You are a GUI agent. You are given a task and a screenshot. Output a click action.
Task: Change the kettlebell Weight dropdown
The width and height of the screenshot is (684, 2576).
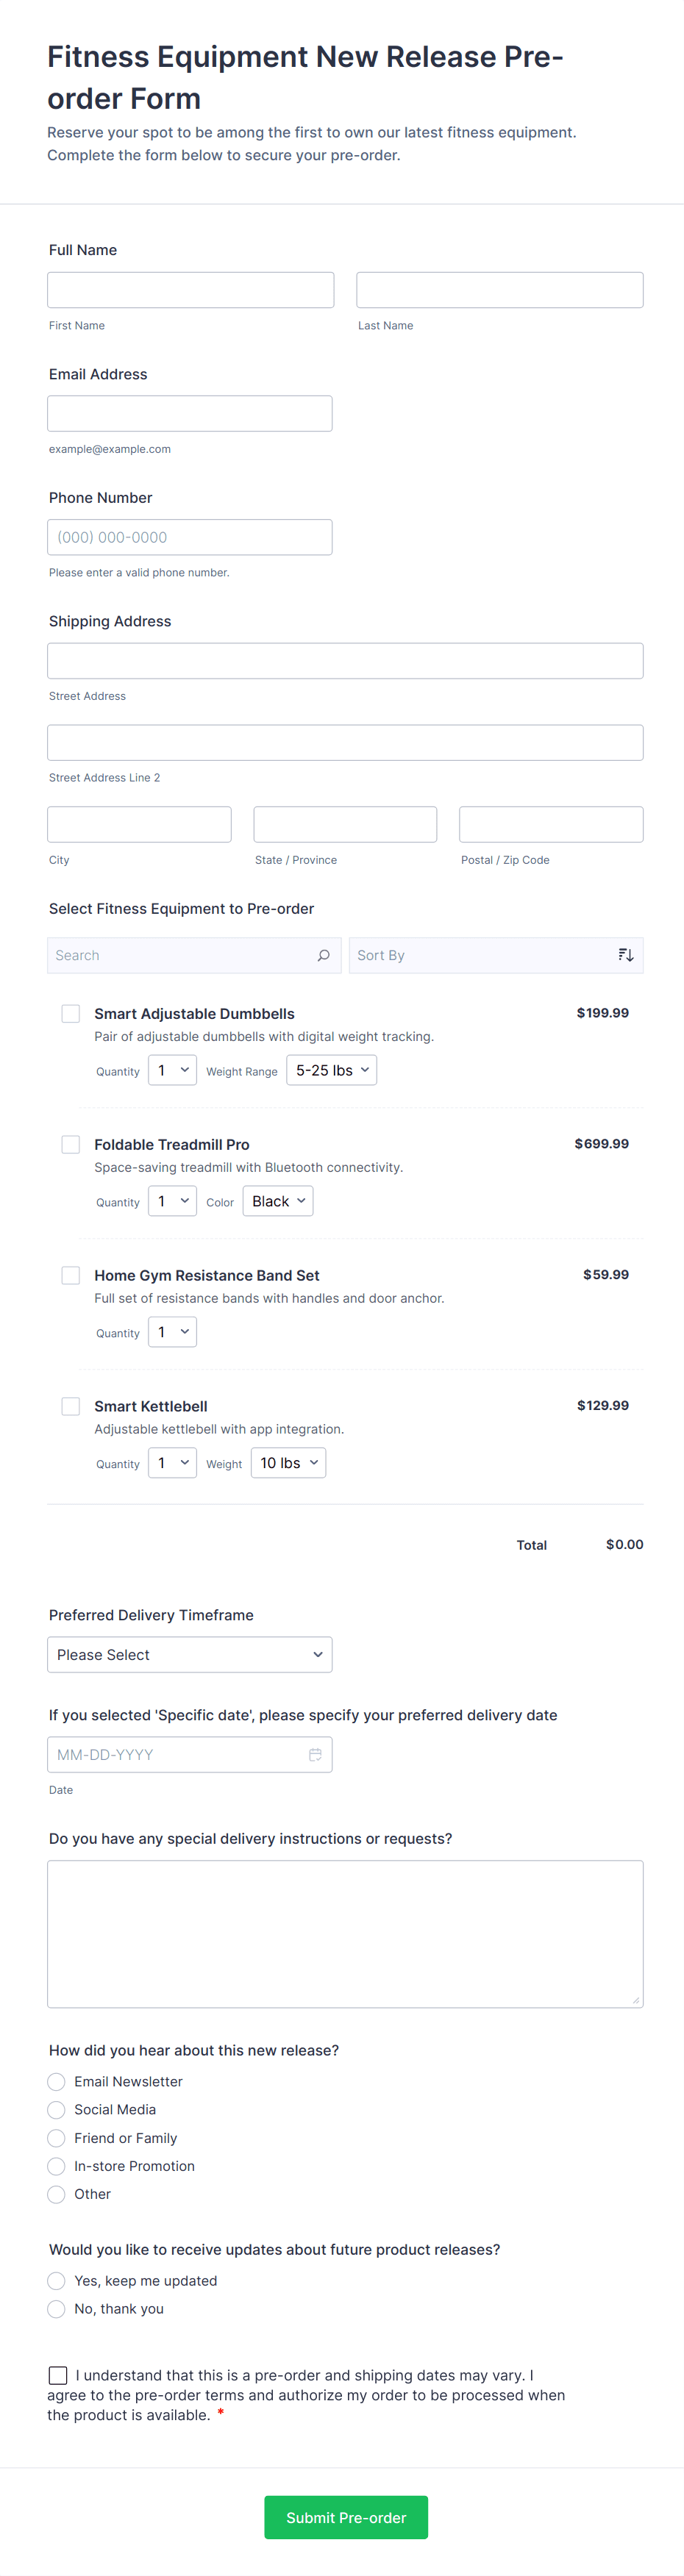pyautogui.click(x=287, y=1463)
